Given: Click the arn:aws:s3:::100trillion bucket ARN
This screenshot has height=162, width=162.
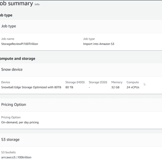Looking at the screenshot, I should point(16,157).
